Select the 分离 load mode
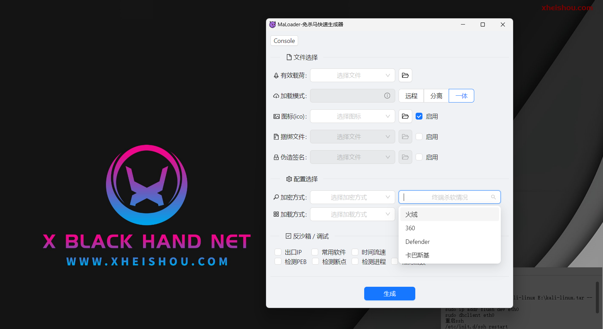Image resolution: width=603 pixels, height=329 pixels. [436, 96]
